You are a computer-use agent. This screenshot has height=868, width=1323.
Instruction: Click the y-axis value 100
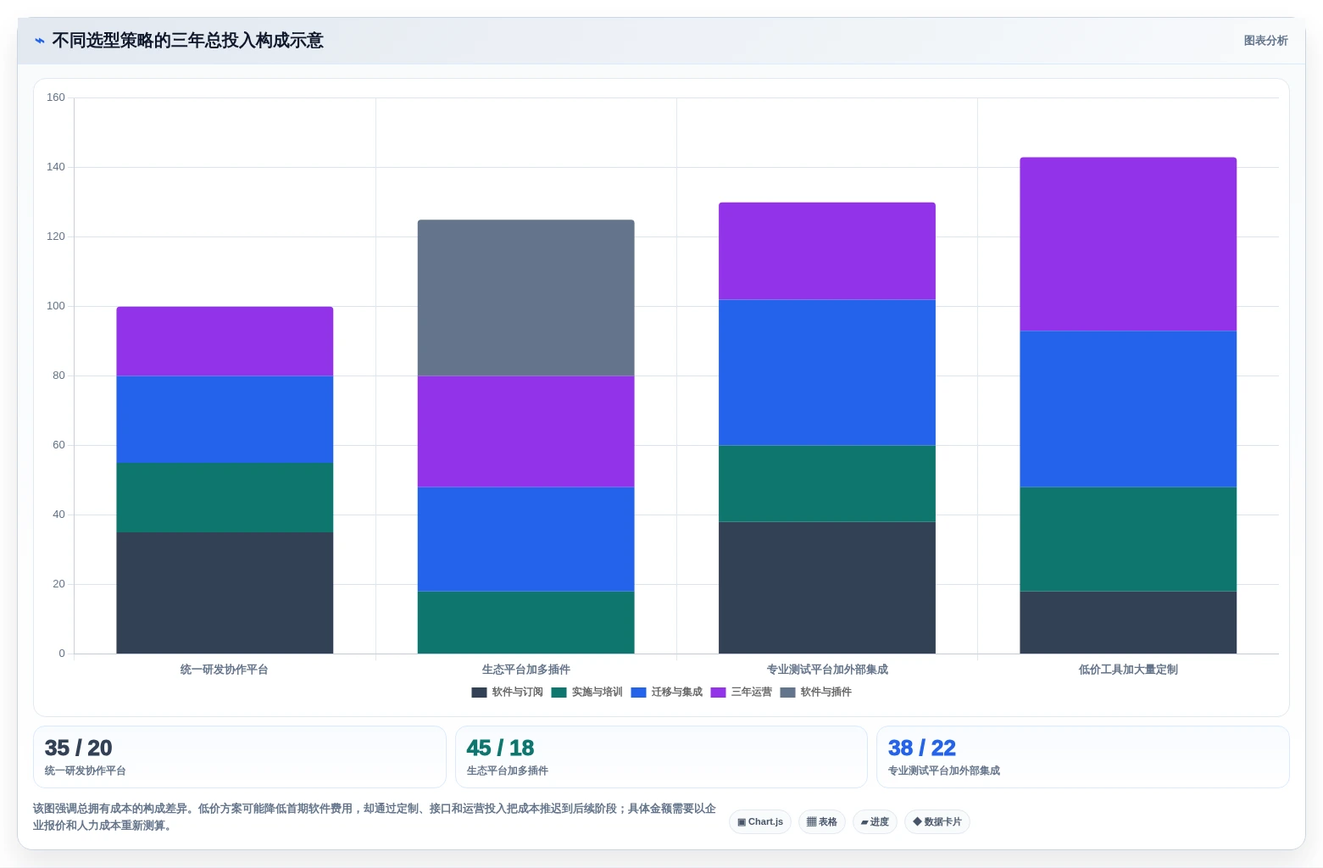coord(56,306)
